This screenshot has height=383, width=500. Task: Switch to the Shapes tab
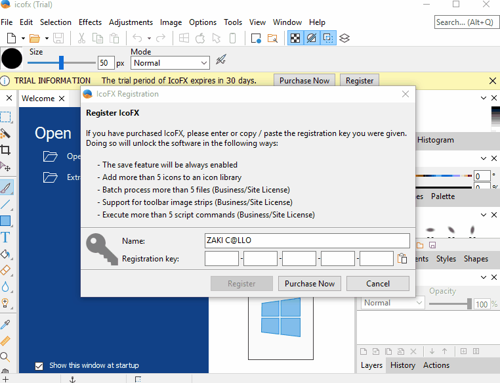476,259
